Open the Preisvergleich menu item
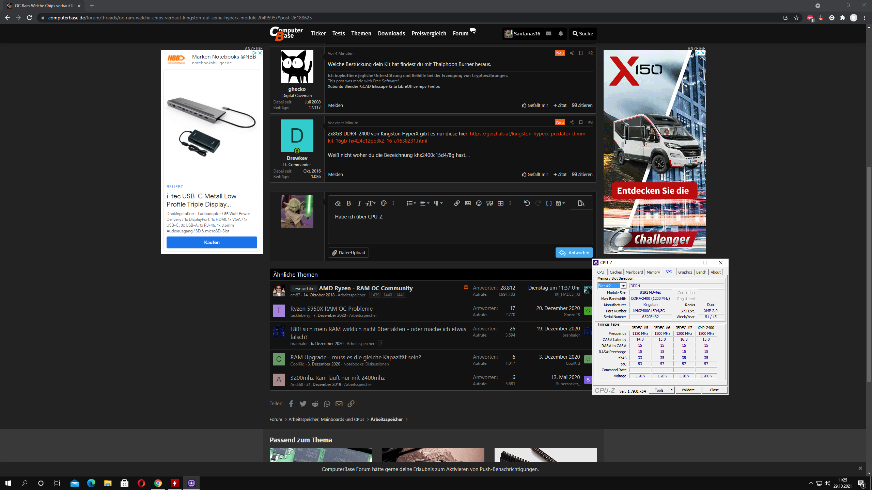Viewport: 872px width, 490px height. (429, 33)
